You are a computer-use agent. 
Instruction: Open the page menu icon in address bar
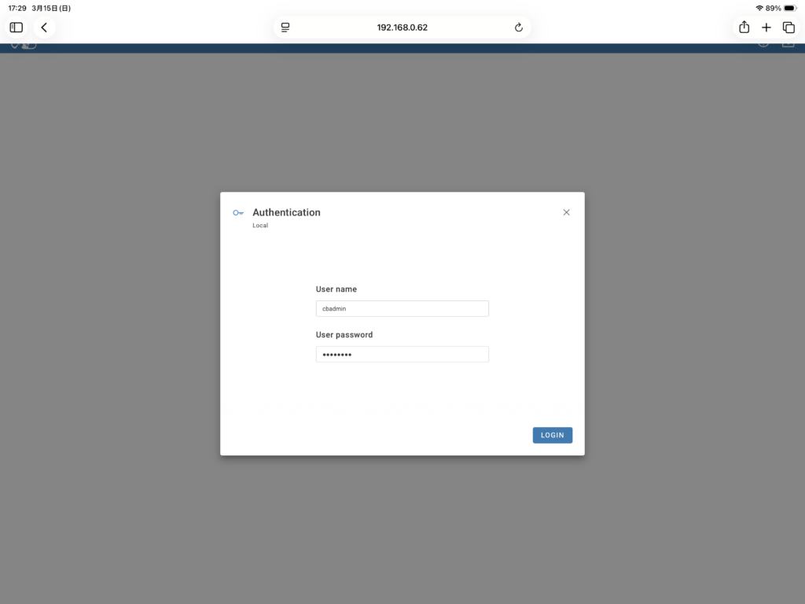(285, 28)
